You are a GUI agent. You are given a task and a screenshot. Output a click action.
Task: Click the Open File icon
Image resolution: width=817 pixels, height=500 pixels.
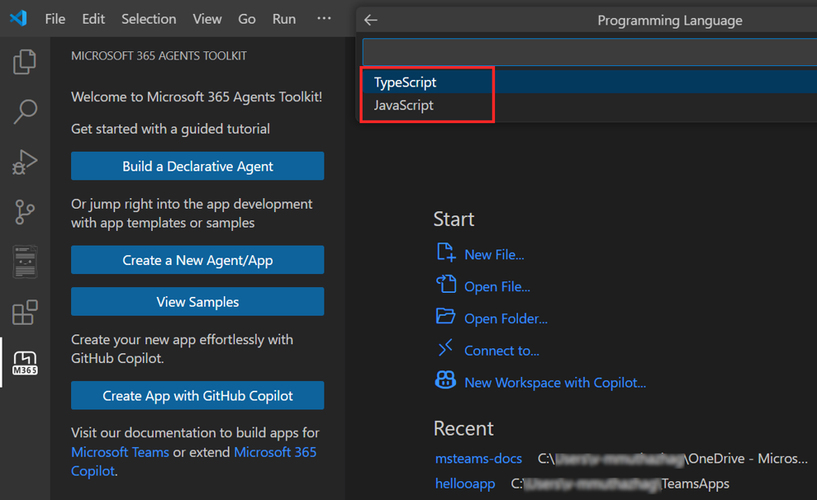tap(445, 285)
